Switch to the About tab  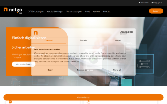pyautogui.click(x=118, y=40)
